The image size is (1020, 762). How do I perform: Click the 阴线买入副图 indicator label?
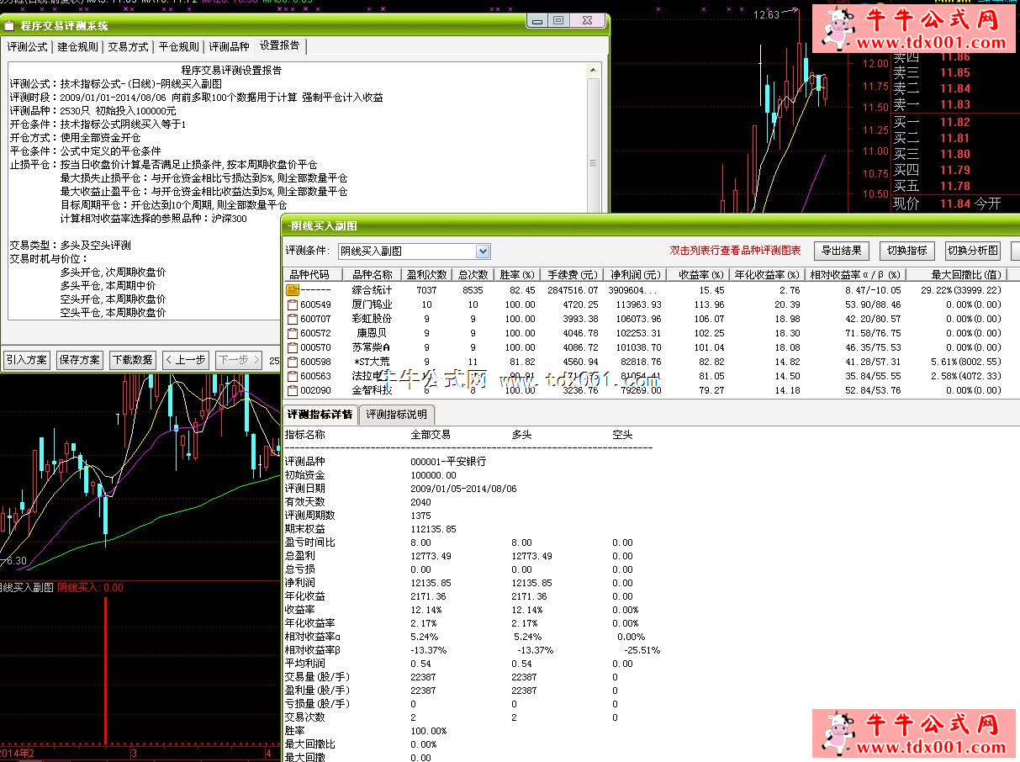coord(27,587)
